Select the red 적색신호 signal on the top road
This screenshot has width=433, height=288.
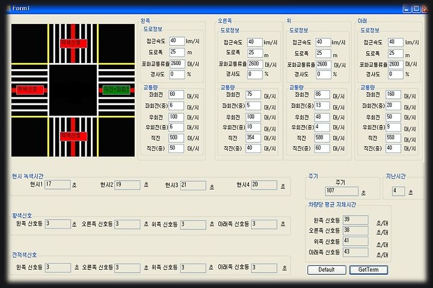[73, 43]
